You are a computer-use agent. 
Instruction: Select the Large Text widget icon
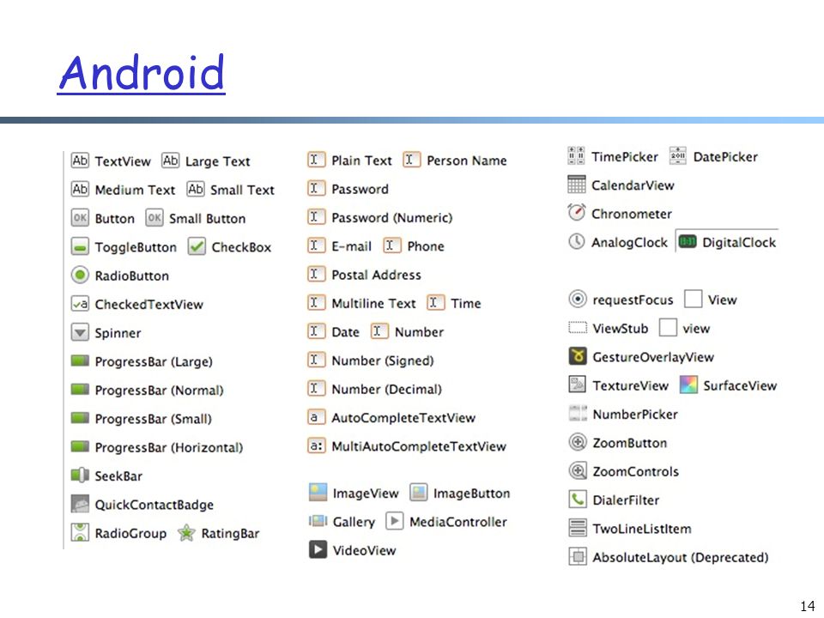pos(170,161)
